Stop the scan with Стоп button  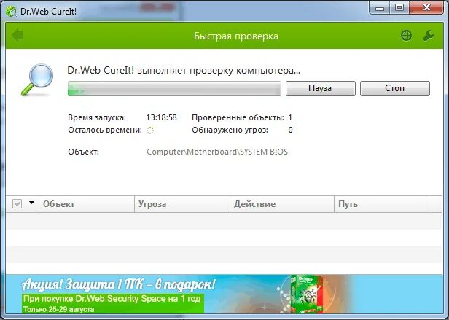[394, 88]
